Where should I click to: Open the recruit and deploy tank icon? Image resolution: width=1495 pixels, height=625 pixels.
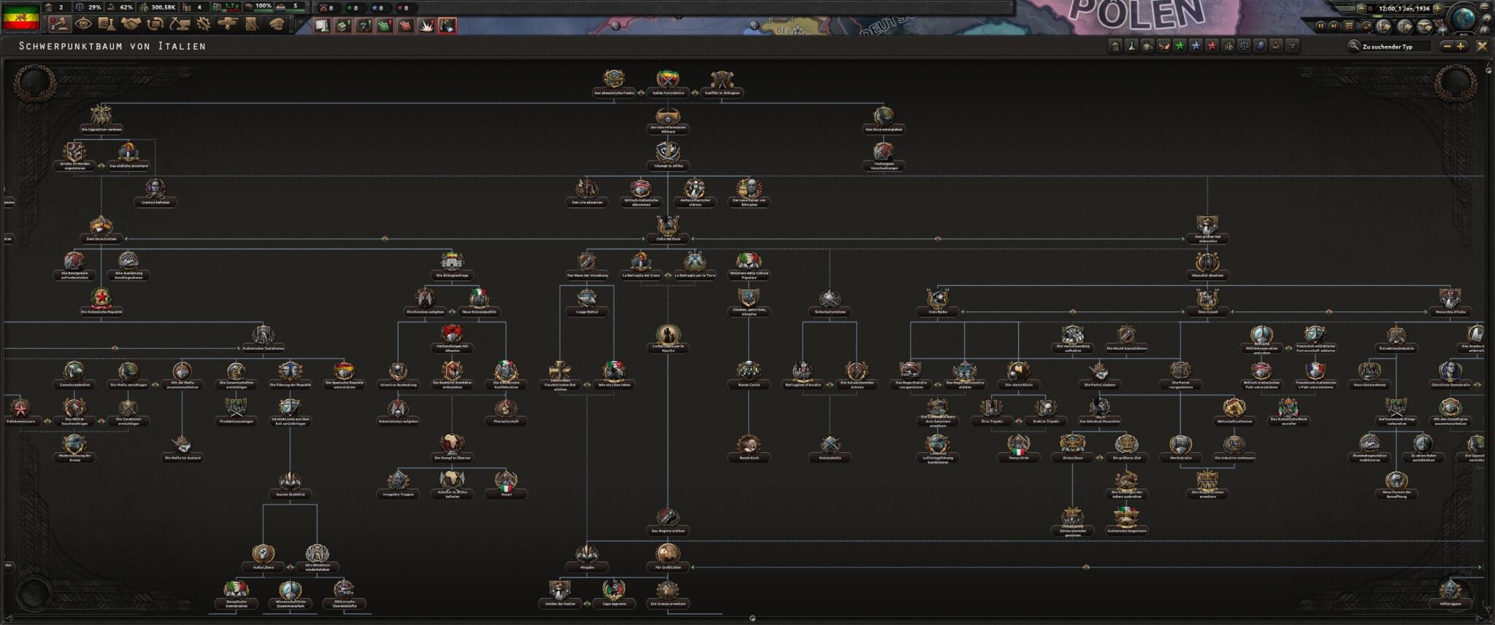[x=228, y=24]
